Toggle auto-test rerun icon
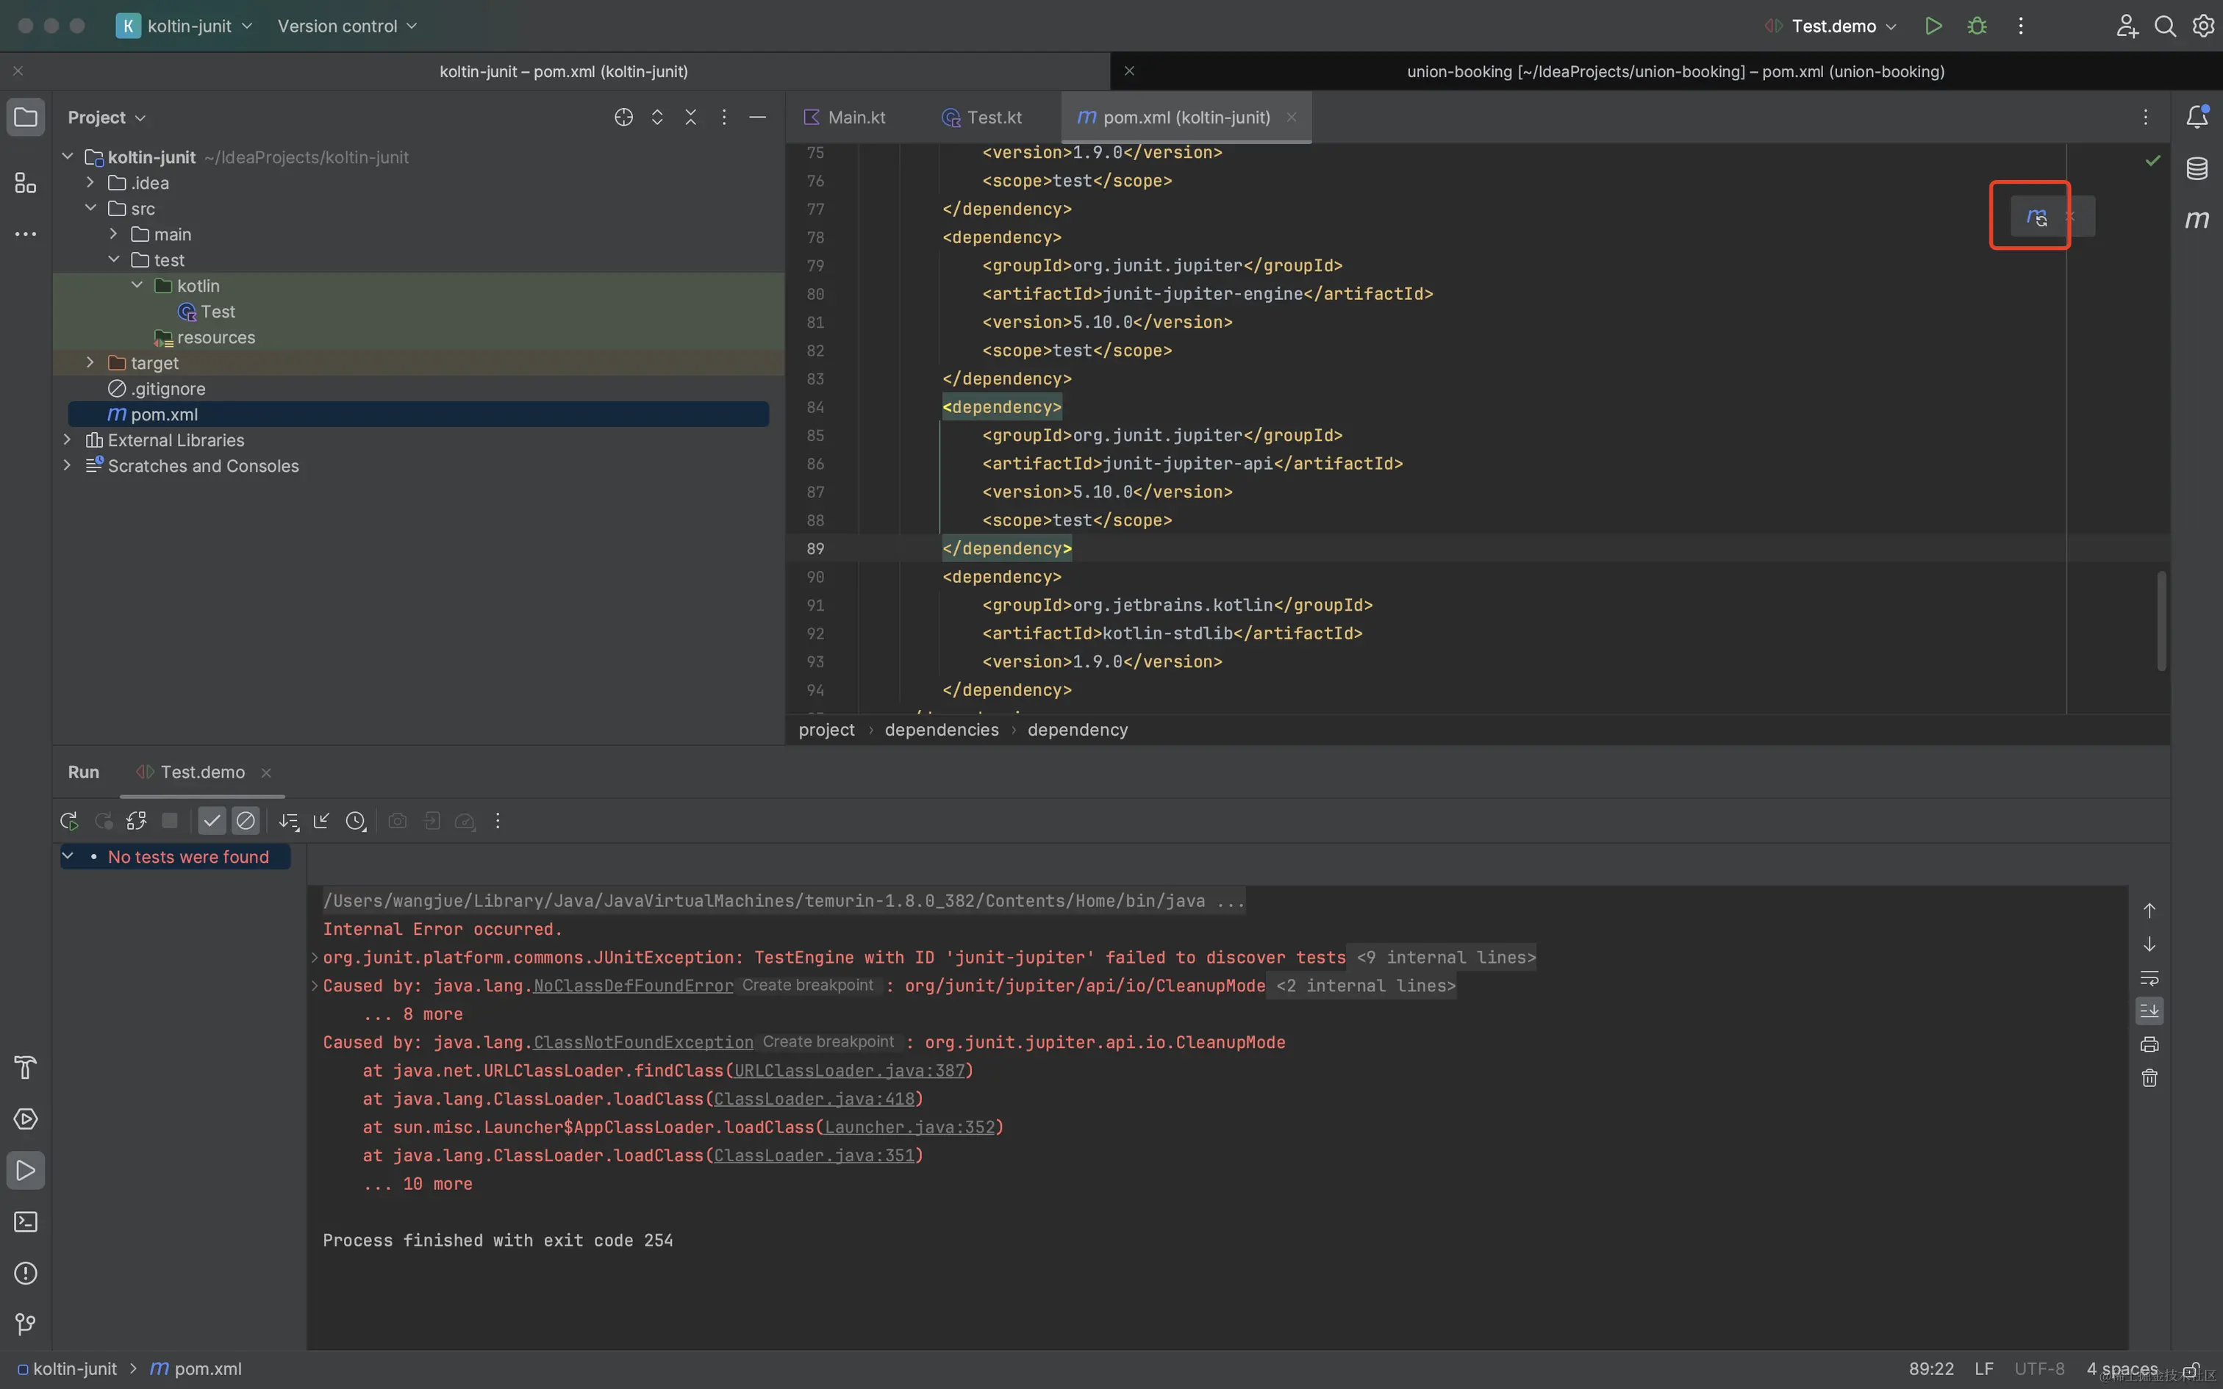This screenshot has height=1389, width=2223. click(137, 820)
